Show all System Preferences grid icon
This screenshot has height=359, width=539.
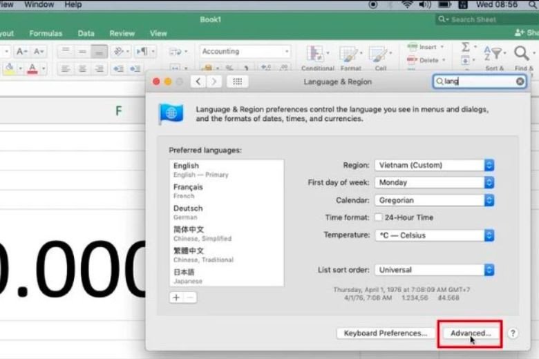[237, 81]
